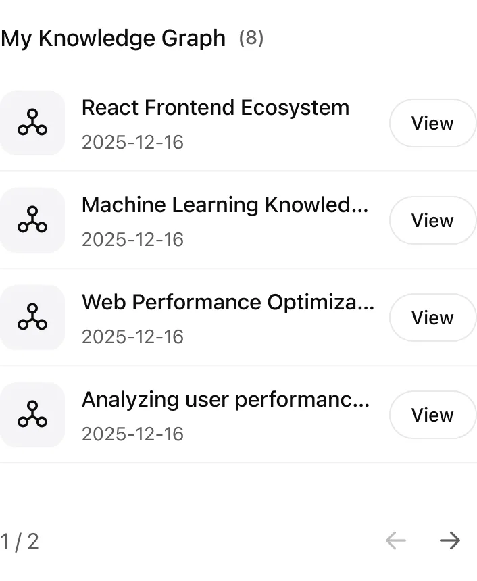Select the graph icon next to Web Performance Optimization
This screenshot has height=581, width=477.
[x=32, y=318]
